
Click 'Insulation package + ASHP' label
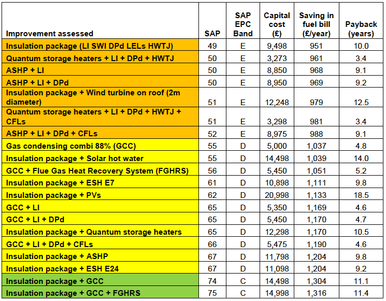[x=57, y=256]
